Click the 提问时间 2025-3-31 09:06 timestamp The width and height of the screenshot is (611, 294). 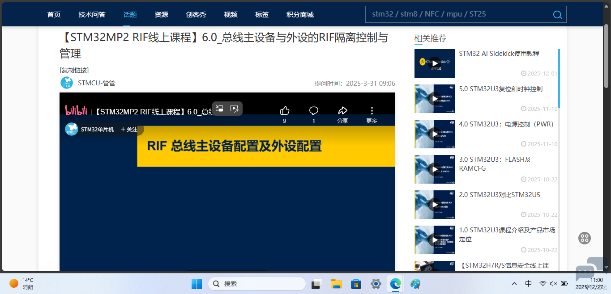coord(355,84)
